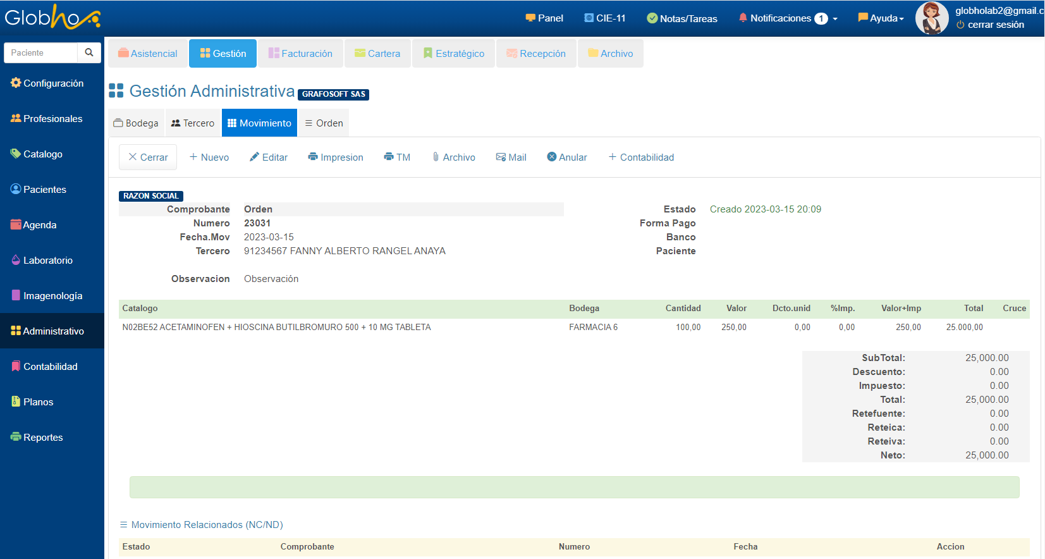Attach a file via Archivo paperclip
Screen dimensions: 1045x559
point(453,157)
